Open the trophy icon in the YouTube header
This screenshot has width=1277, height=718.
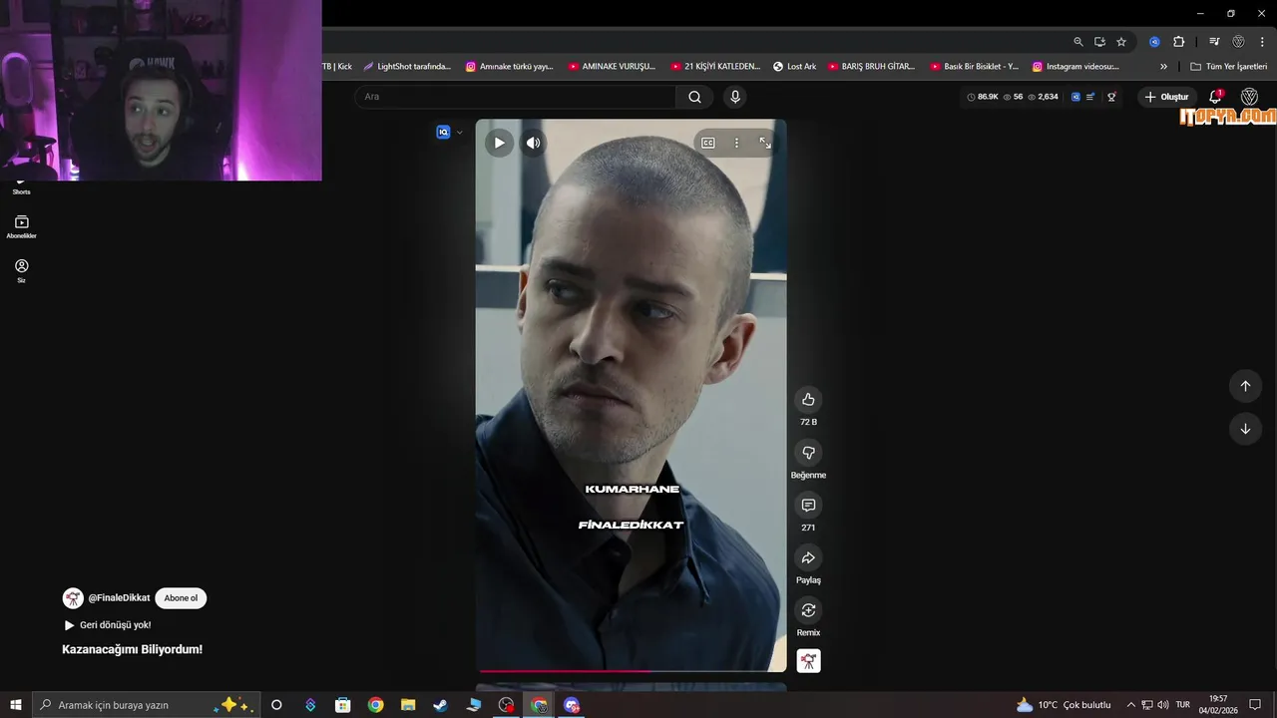[1111, 97]
